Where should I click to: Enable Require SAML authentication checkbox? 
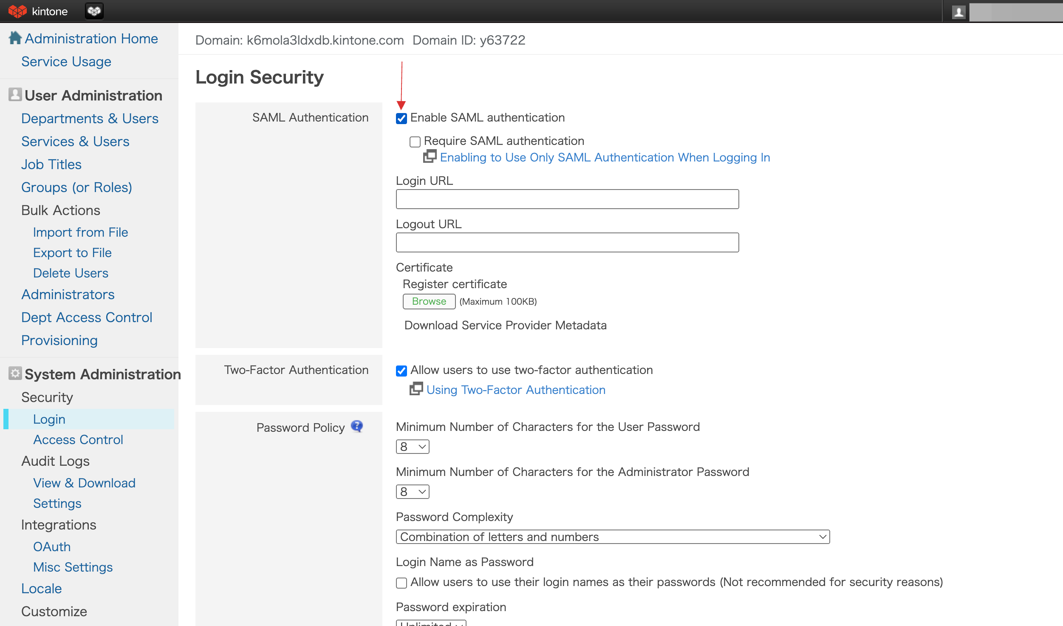416,141
